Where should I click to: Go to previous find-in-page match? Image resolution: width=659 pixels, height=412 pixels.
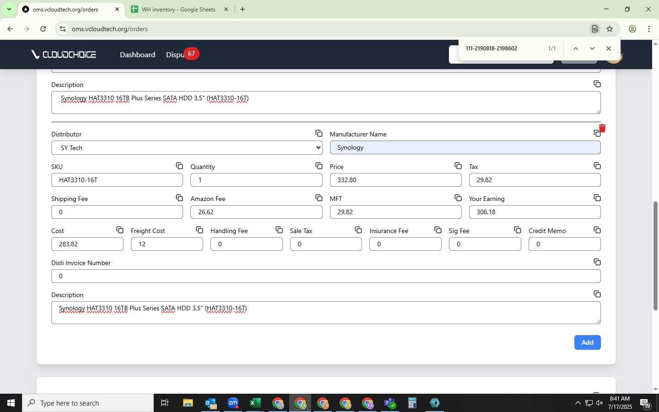coord(576,49)
